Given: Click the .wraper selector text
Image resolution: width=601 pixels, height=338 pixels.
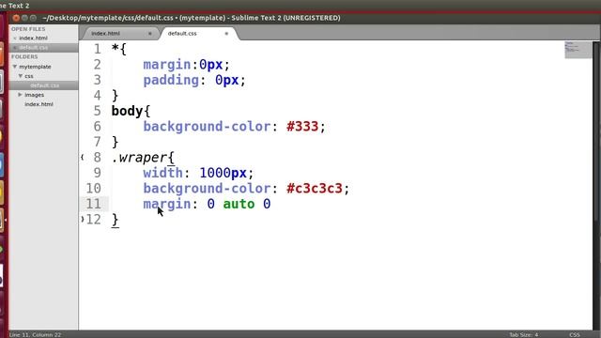Looking at the screenshot, I should [x=139, y=158].
